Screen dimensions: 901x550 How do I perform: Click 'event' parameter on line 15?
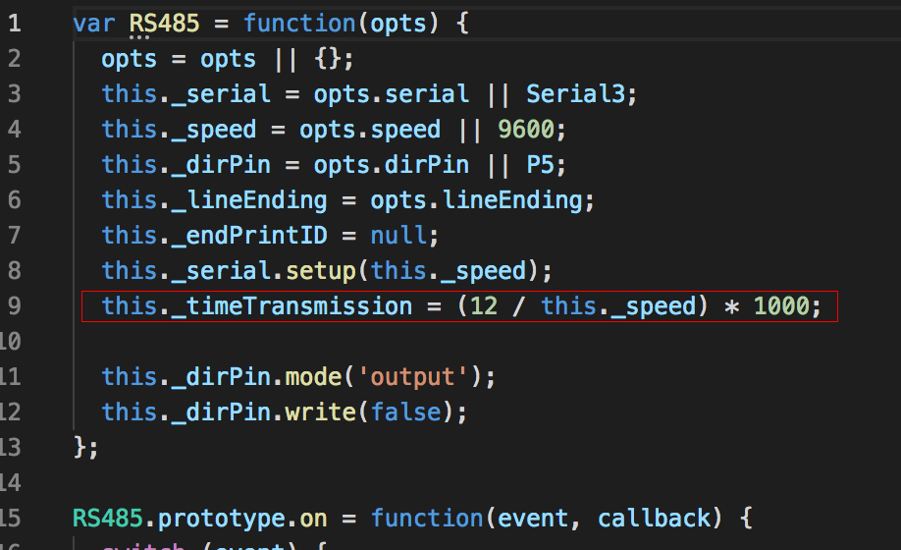click(x=533, y=519)
